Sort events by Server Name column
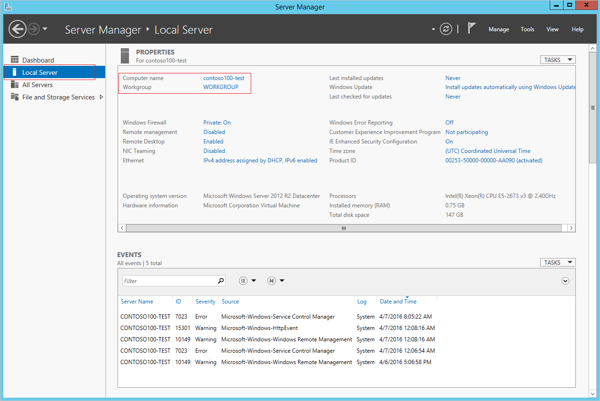 [x=137, y=302]
